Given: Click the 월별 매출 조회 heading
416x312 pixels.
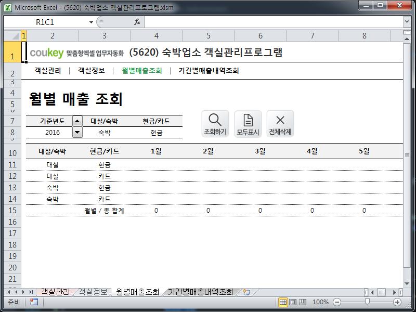Looking at the screenshot, I should click(x=75, y=99).
